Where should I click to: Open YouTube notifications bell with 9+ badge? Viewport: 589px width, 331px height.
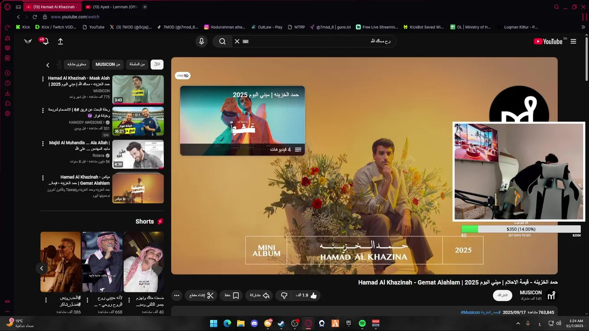point(45,41)
